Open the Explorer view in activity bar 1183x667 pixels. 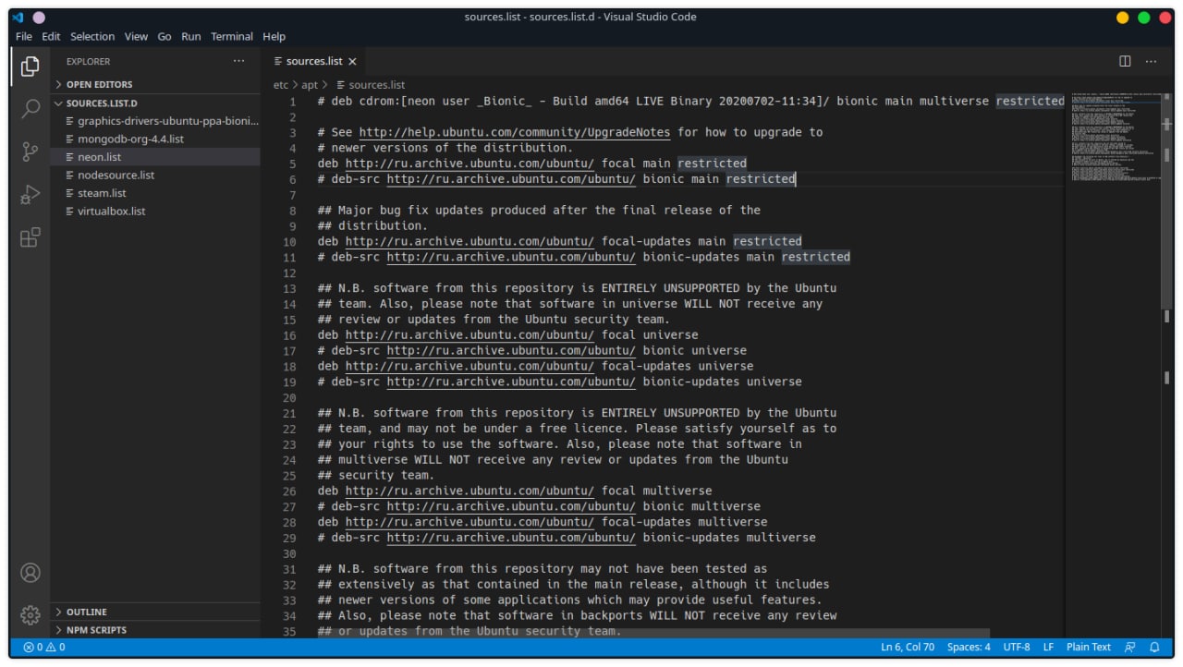point(30,66)
